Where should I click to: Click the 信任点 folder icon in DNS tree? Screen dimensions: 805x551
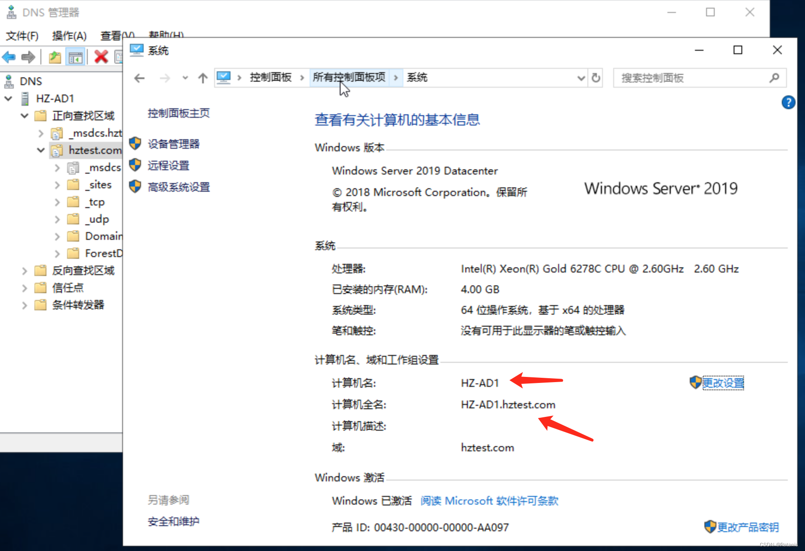click(40, 288)
